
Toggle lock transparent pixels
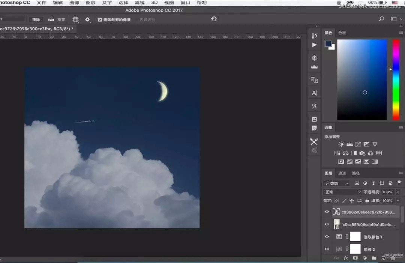pos(336,200)
